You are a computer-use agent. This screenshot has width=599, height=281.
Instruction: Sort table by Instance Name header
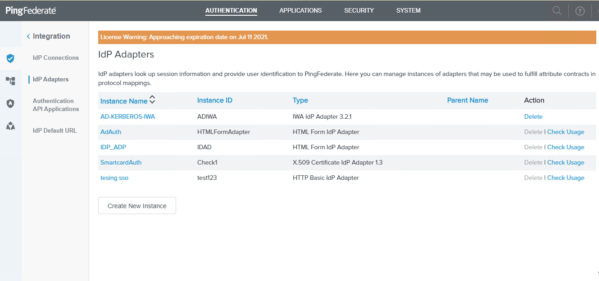point(124,101)
